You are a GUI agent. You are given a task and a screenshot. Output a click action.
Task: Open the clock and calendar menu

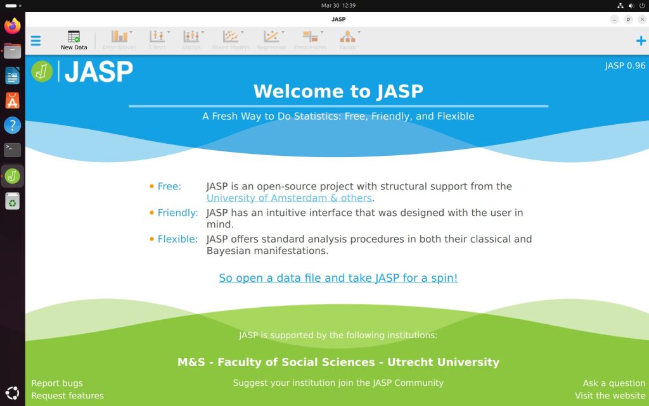click(338, 6)
